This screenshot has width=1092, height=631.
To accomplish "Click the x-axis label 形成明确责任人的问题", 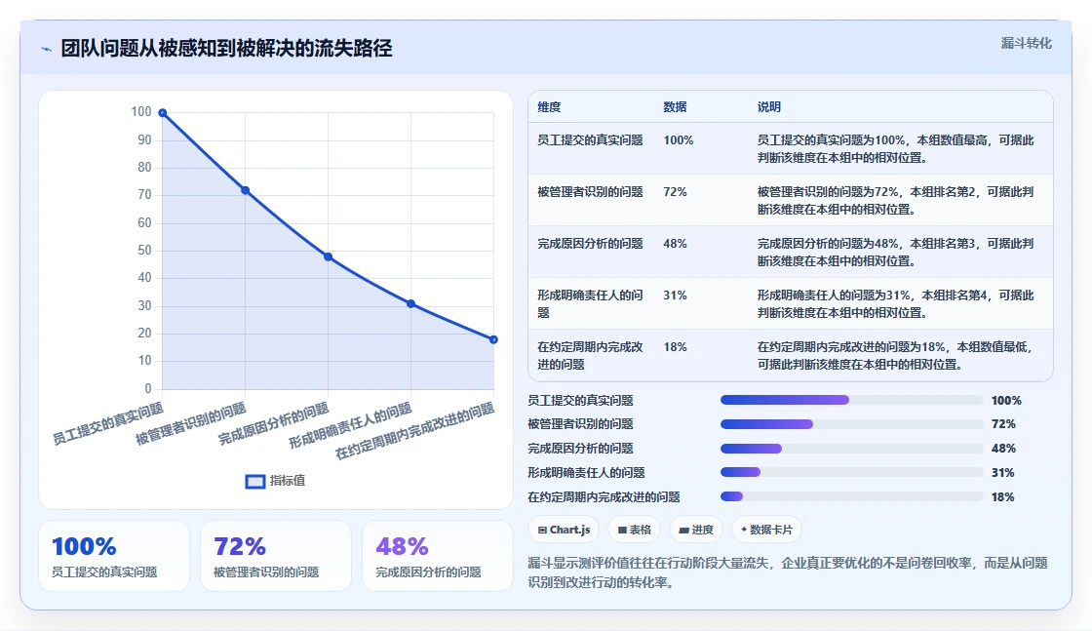I will (x=350, y=425).
